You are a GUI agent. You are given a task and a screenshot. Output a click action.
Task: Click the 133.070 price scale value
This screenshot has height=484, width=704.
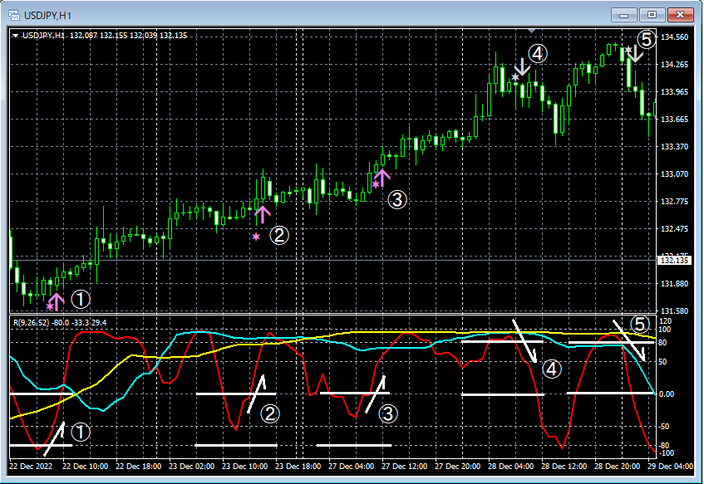[674, 174]
